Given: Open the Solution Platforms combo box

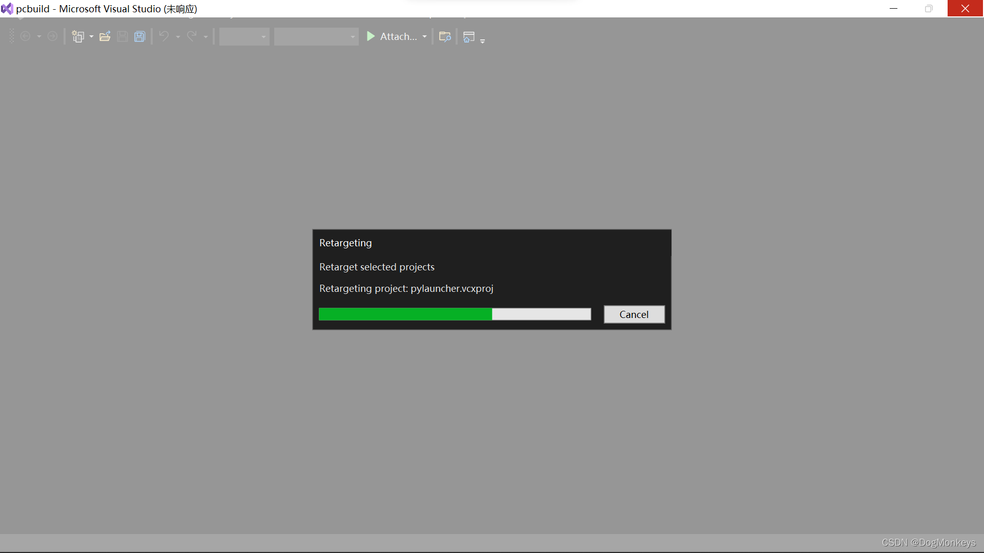Looking at the screenshot, I should 316,36.
